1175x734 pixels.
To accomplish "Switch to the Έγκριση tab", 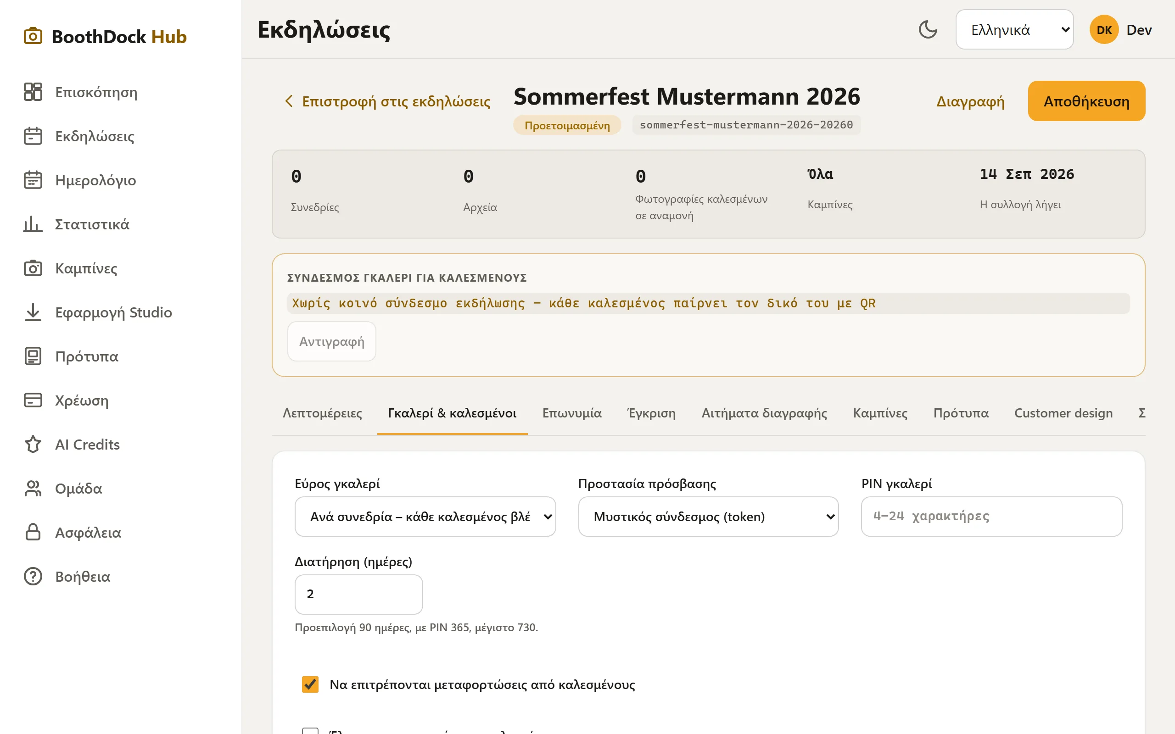I will 651,413.
